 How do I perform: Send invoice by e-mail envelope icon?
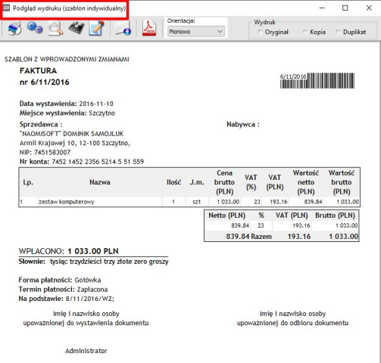(123, 28)
